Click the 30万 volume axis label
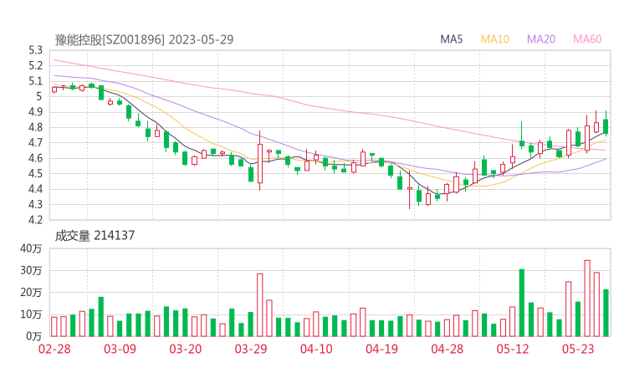Image resolution: width=619 pixels, height=368 pixels. [x=31, y=270]
